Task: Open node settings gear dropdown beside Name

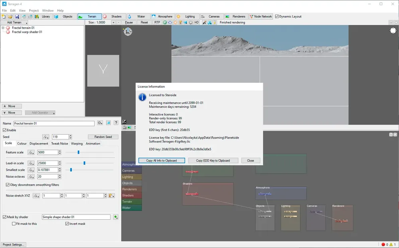Action: (x=100, y=123)
